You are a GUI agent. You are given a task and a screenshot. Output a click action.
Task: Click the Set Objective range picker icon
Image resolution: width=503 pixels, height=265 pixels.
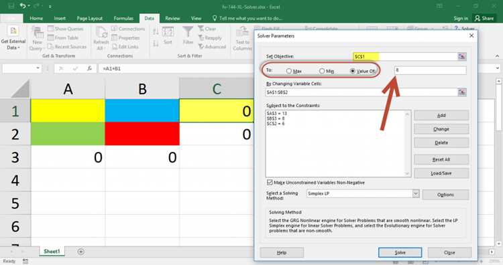click(461, 57)
